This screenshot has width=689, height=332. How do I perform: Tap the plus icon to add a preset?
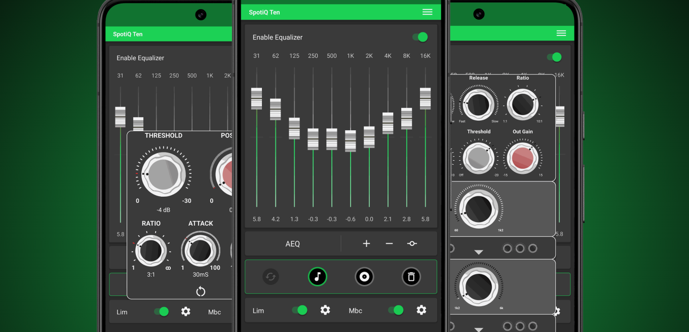[366, 243]
